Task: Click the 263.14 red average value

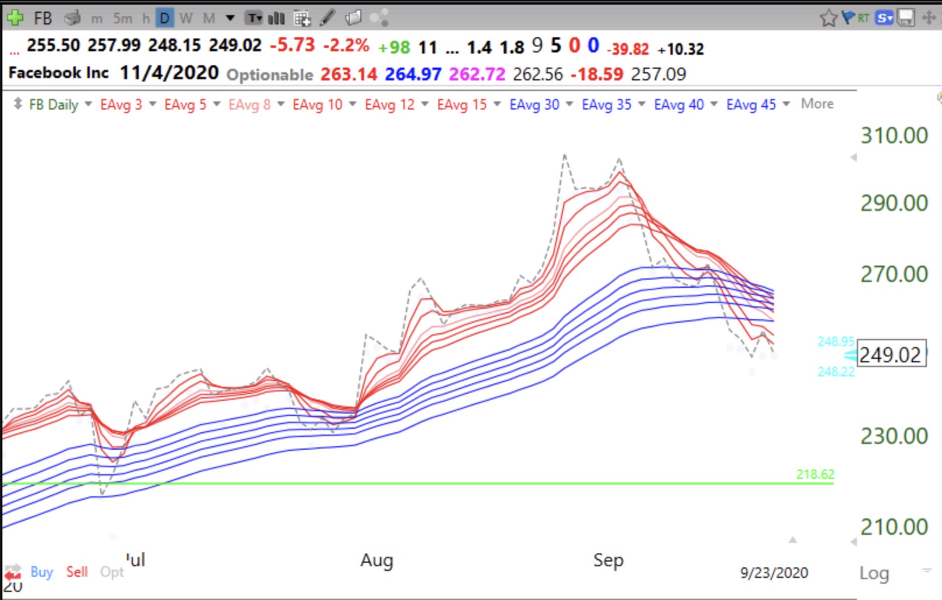Action: coord(349,74)
